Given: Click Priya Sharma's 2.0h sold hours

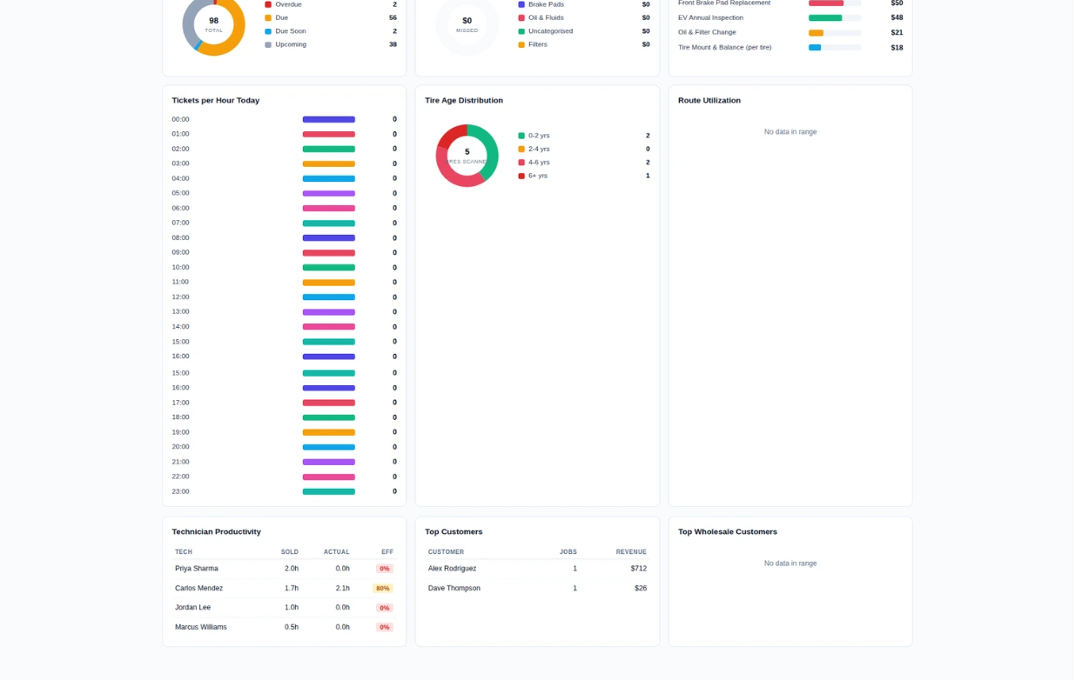Looking at the screenshot, I should (x=292, y=569).
